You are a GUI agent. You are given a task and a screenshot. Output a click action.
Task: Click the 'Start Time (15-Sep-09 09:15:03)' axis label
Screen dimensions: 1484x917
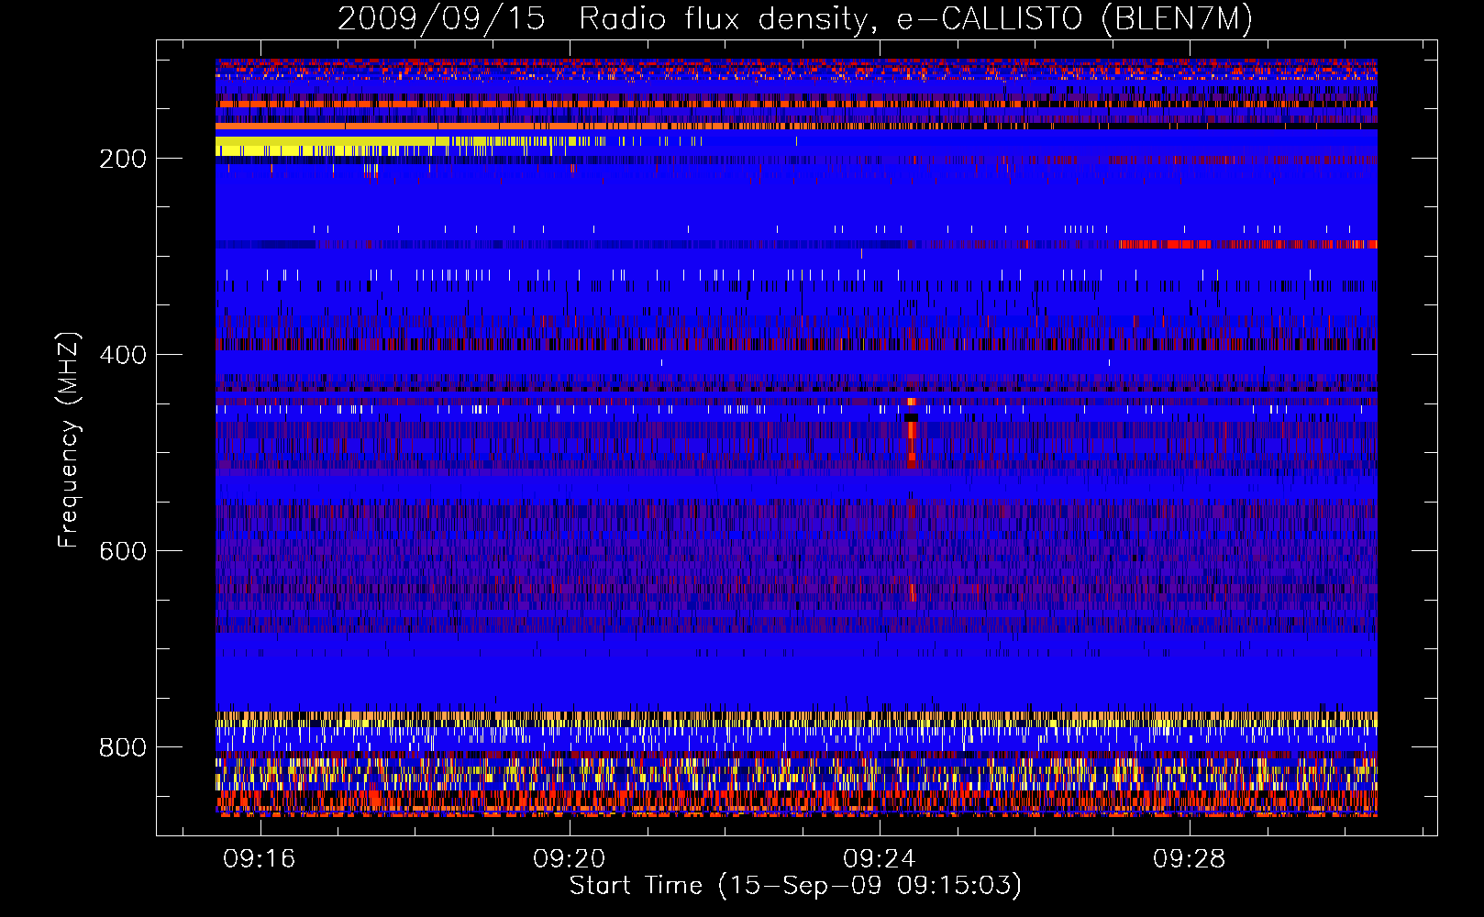tap(795, 886)
